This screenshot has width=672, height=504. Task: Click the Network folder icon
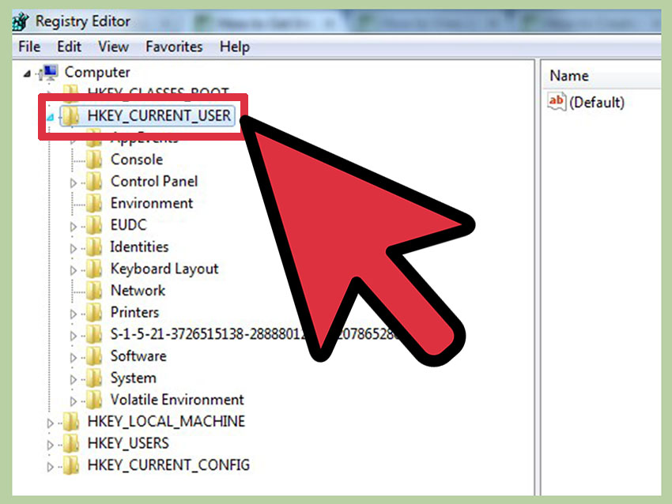click(94, 291)
